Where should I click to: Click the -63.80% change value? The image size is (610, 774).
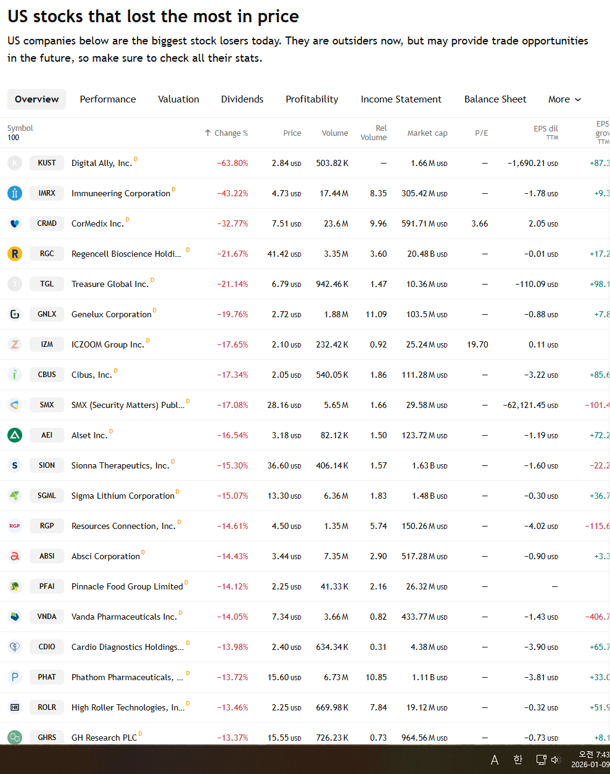pos(233,163)
